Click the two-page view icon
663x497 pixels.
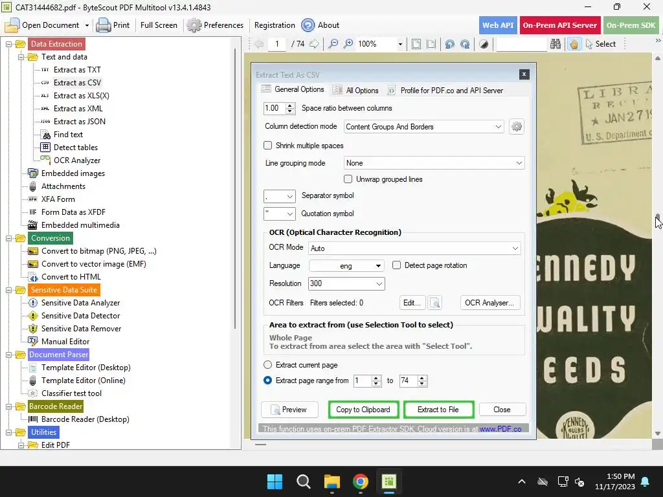point(431,44)
